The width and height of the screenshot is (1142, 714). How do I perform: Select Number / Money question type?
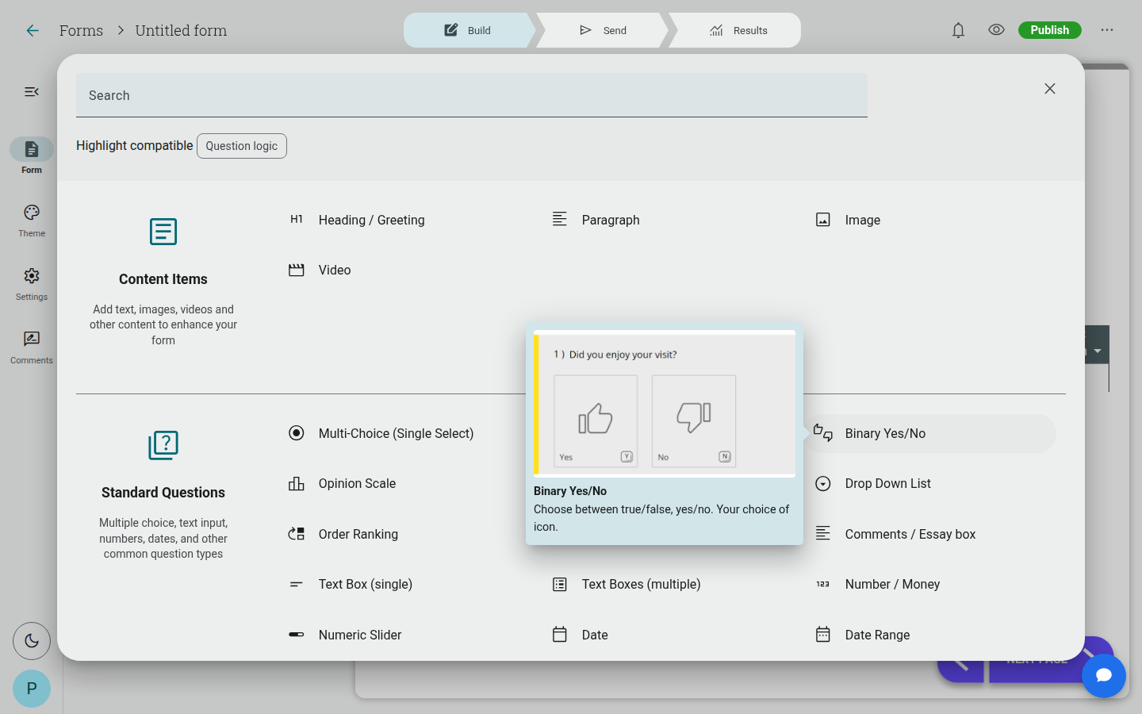(x=929, y=584)
